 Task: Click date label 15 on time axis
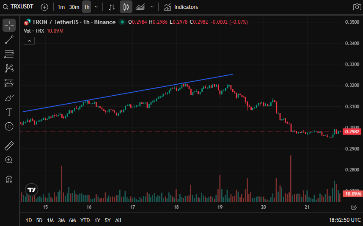[x=45, y=207]
